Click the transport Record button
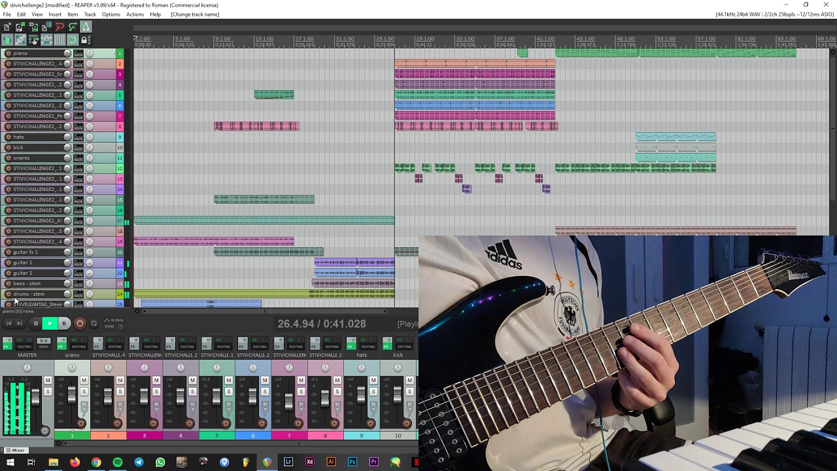 click(80, 323)
